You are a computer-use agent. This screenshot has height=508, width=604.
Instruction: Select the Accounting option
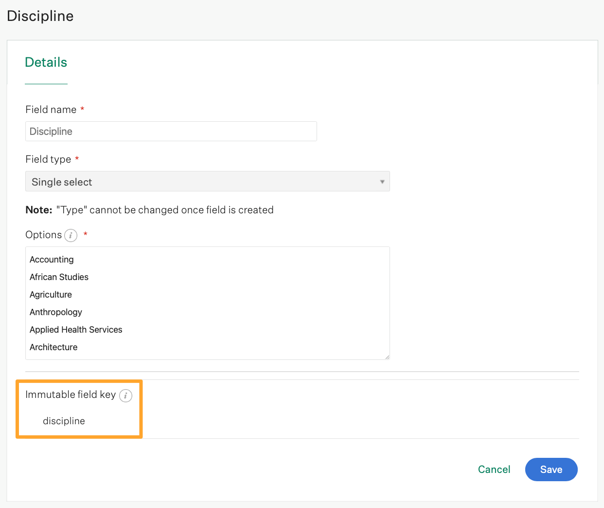pyautogui.click(x=52, y=259)
